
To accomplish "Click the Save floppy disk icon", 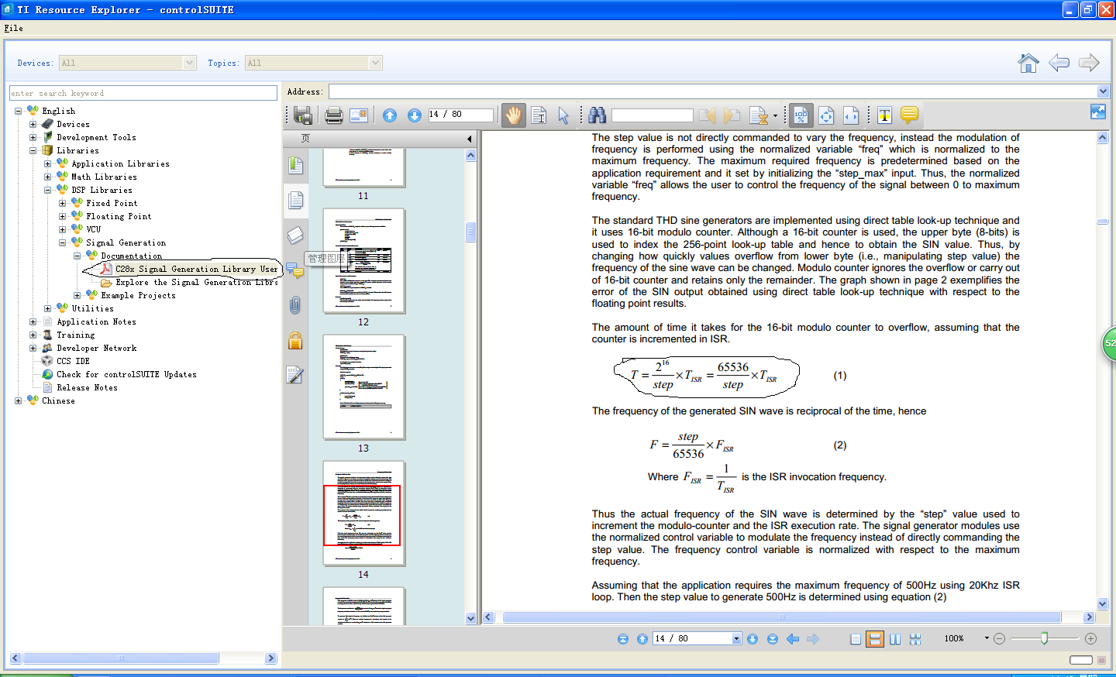I will coord(303,115).
